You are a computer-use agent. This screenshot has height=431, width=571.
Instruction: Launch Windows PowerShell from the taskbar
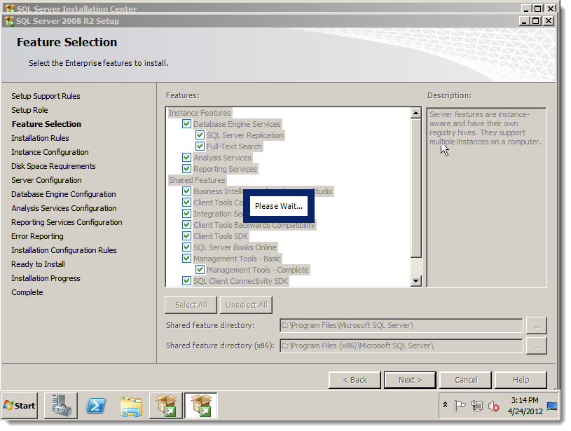tap(96, 406)
